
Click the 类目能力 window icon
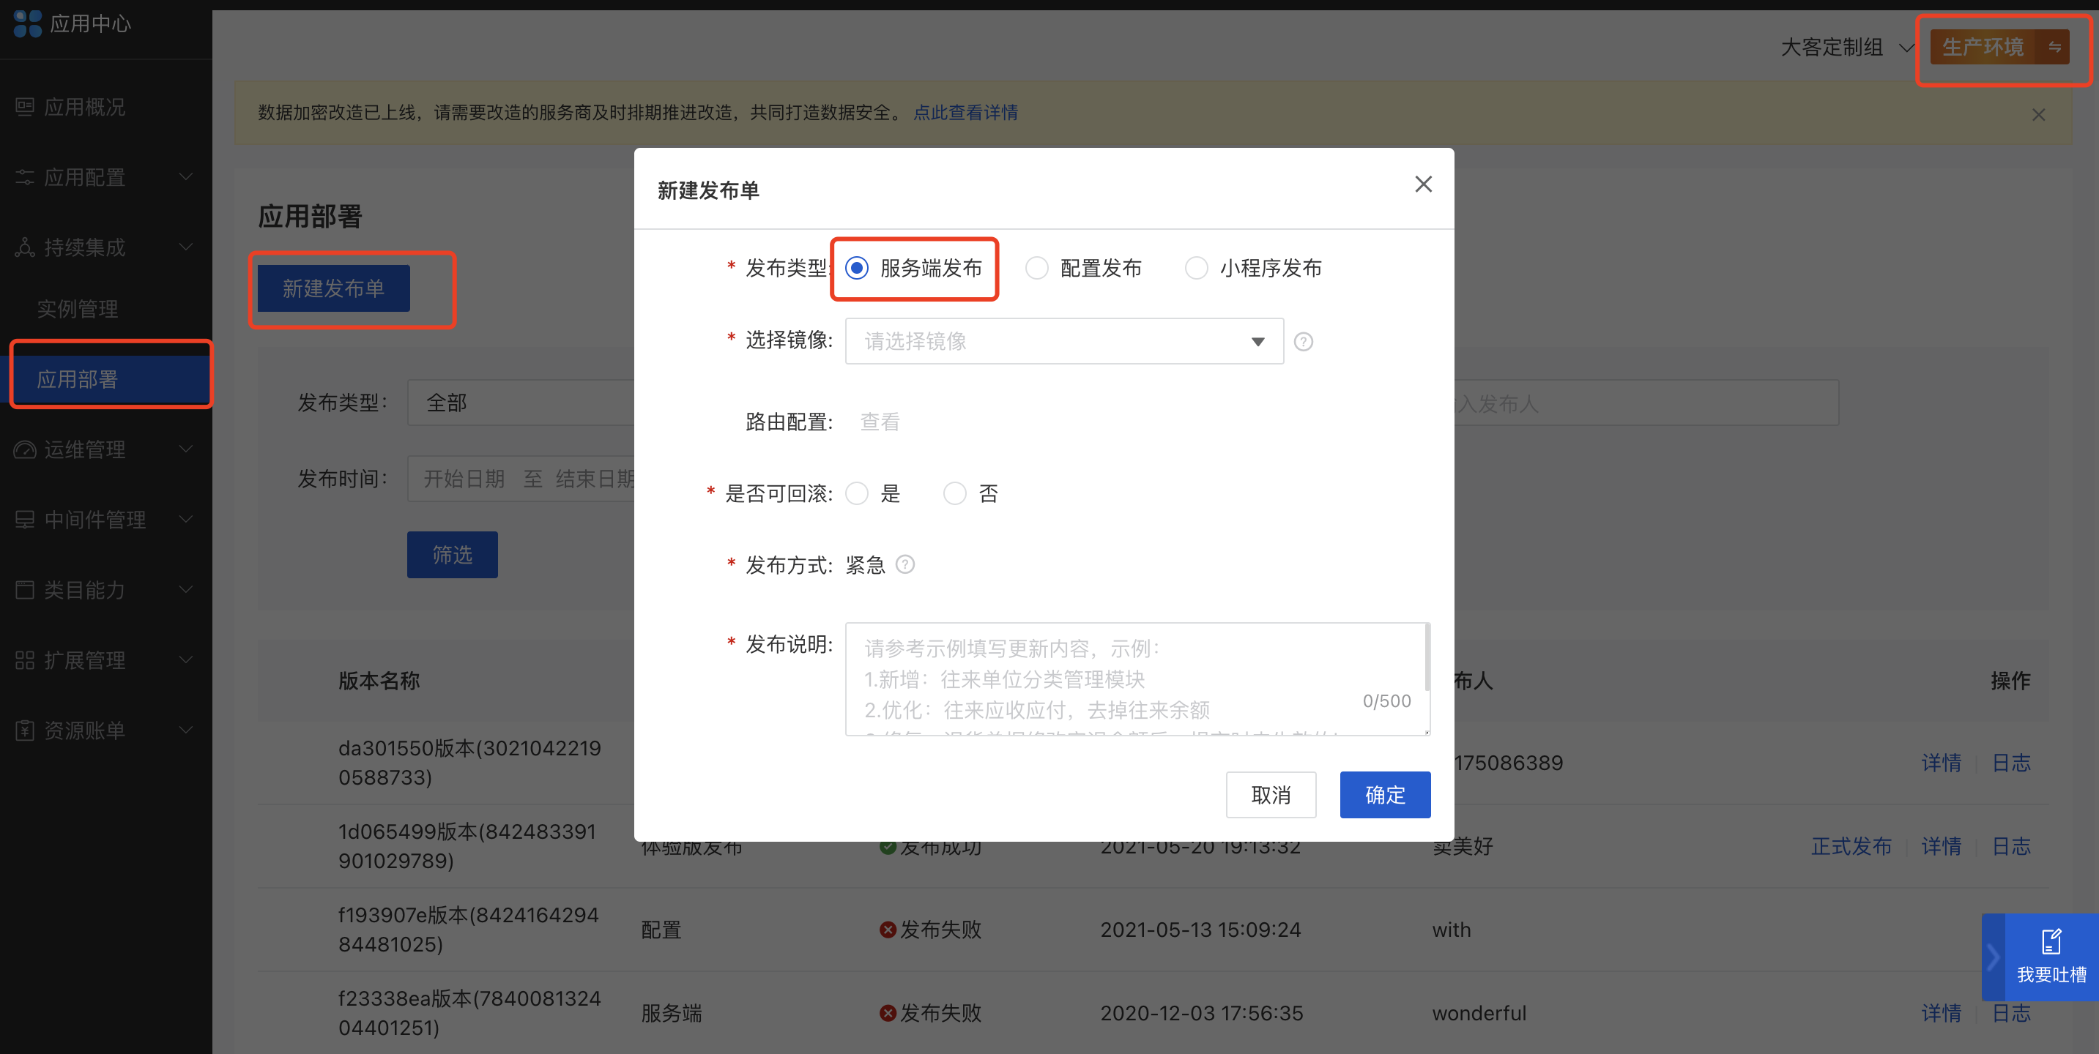pos(24,590)
